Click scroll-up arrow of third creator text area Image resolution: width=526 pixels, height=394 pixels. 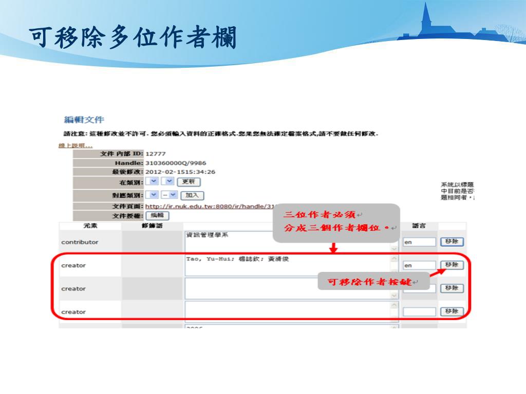394,305
